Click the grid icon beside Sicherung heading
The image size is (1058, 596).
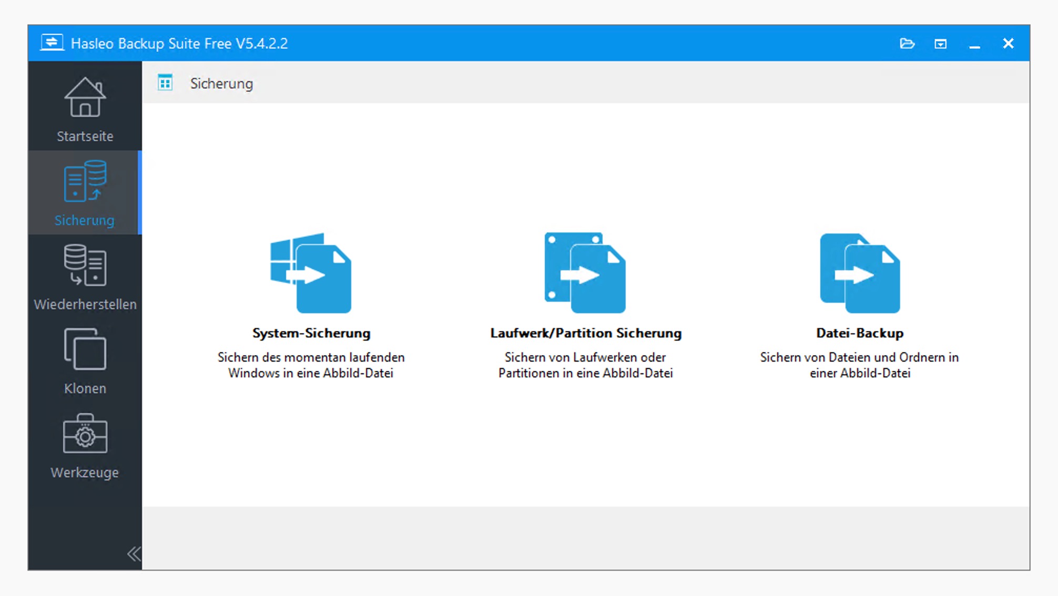(x=165, y=83)
